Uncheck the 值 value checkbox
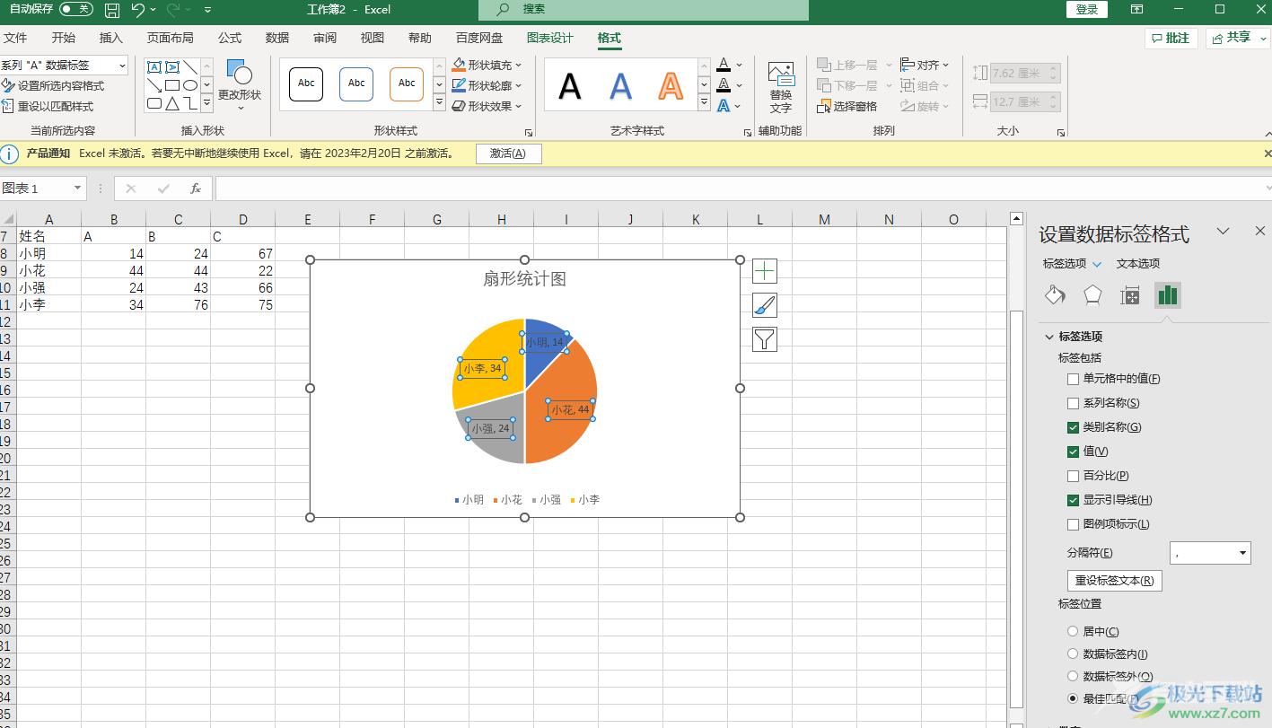Image resolution: width=1272 pixels, height=728 pixels. (1073, 452)
